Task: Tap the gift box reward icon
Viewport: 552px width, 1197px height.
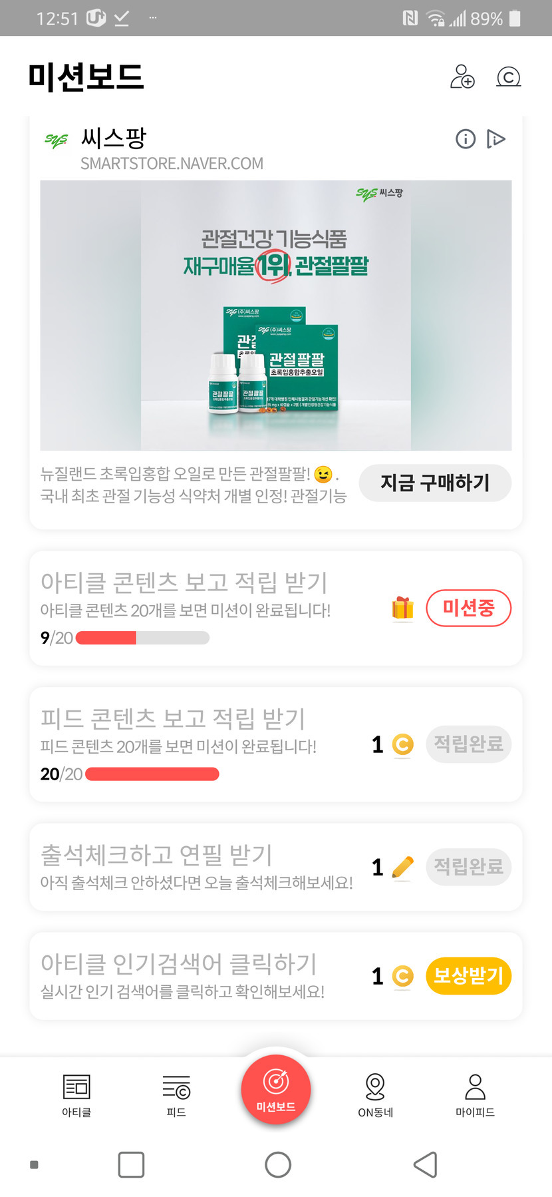Action: [x=402, y=608]
